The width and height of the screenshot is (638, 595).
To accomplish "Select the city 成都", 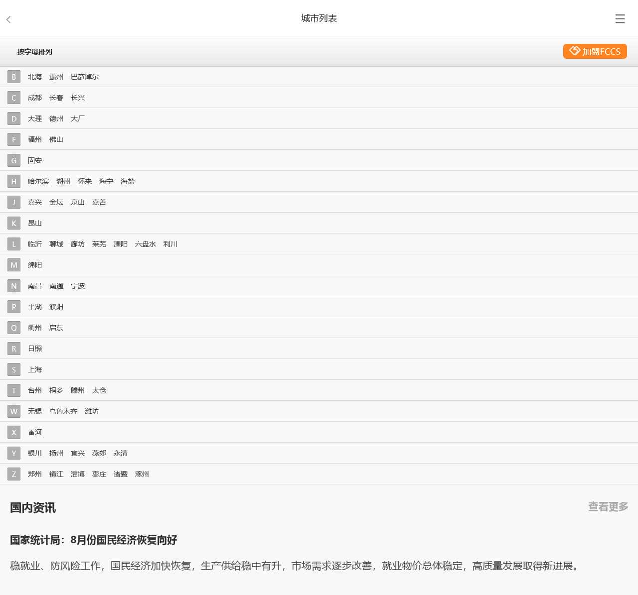I will pos(35,98).
